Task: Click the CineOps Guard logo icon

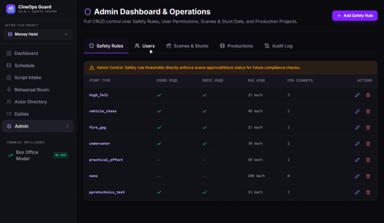Action: tap(10, 9)
